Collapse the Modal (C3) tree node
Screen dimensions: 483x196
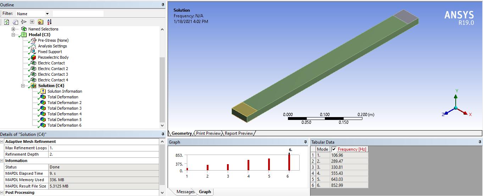[13, 35]
